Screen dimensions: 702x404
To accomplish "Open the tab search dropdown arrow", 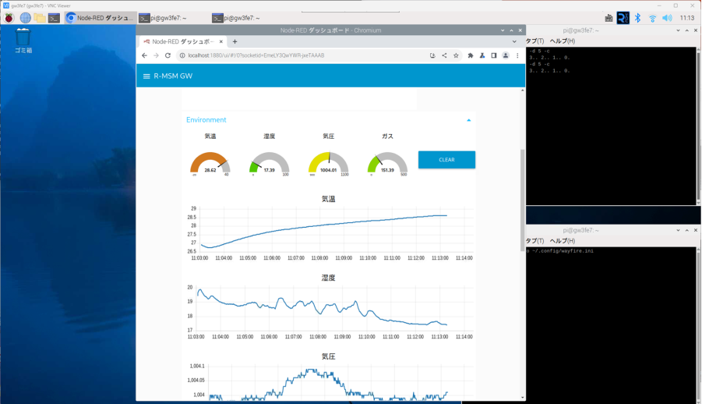I will tap(515, 41).
